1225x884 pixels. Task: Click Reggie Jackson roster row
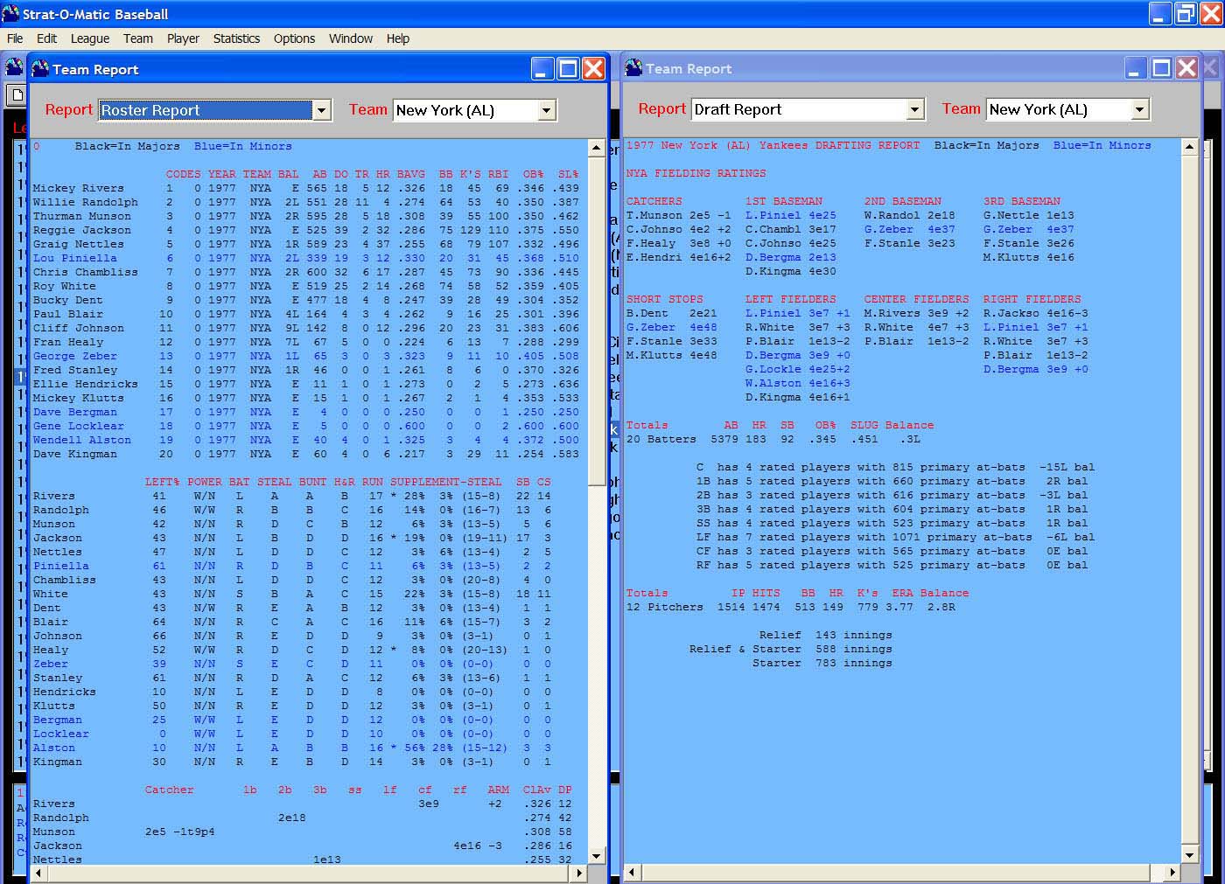coord(305,230)
